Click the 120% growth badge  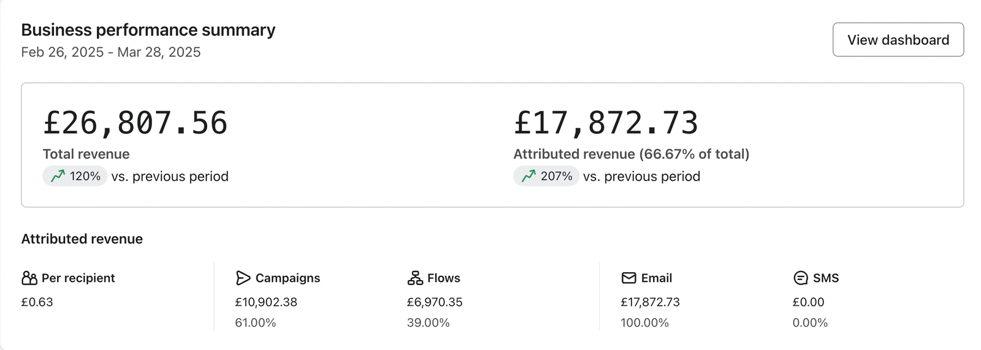click(x=75, y=177)
